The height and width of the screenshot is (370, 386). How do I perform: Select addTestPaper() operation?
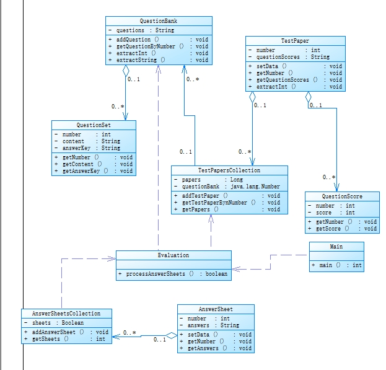(x=227, y=196)
